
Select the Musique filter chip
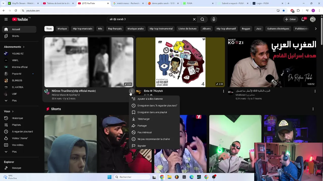pyautogui.click(x=62, y=29)
